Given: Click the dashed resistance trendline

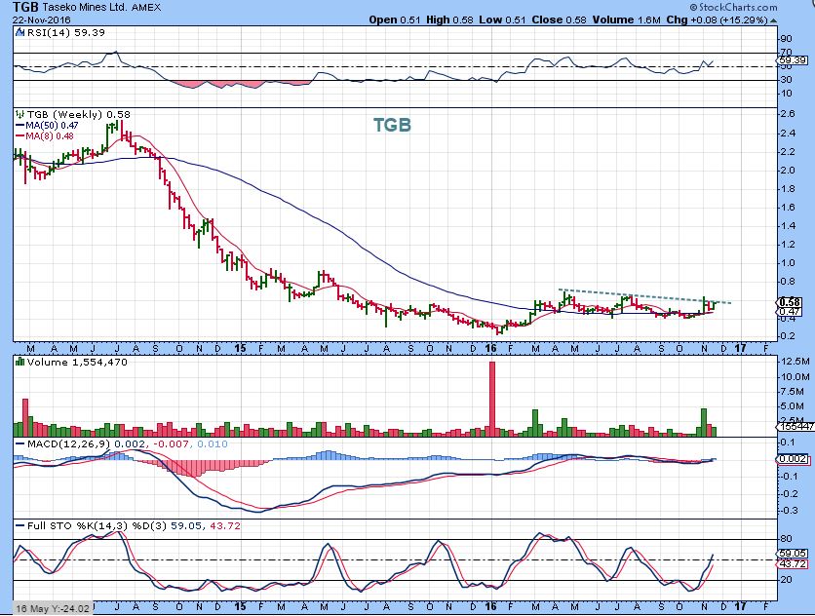Looking at the screenshot, I should click(643, 296).
